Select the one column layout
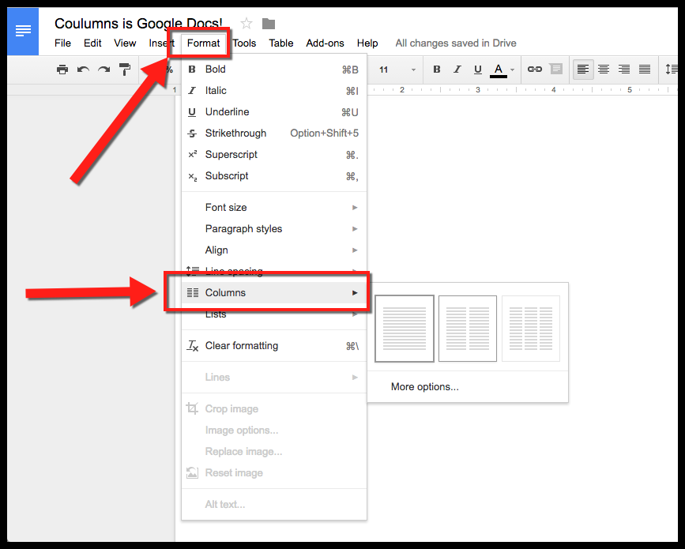 [x=405, y=329]
